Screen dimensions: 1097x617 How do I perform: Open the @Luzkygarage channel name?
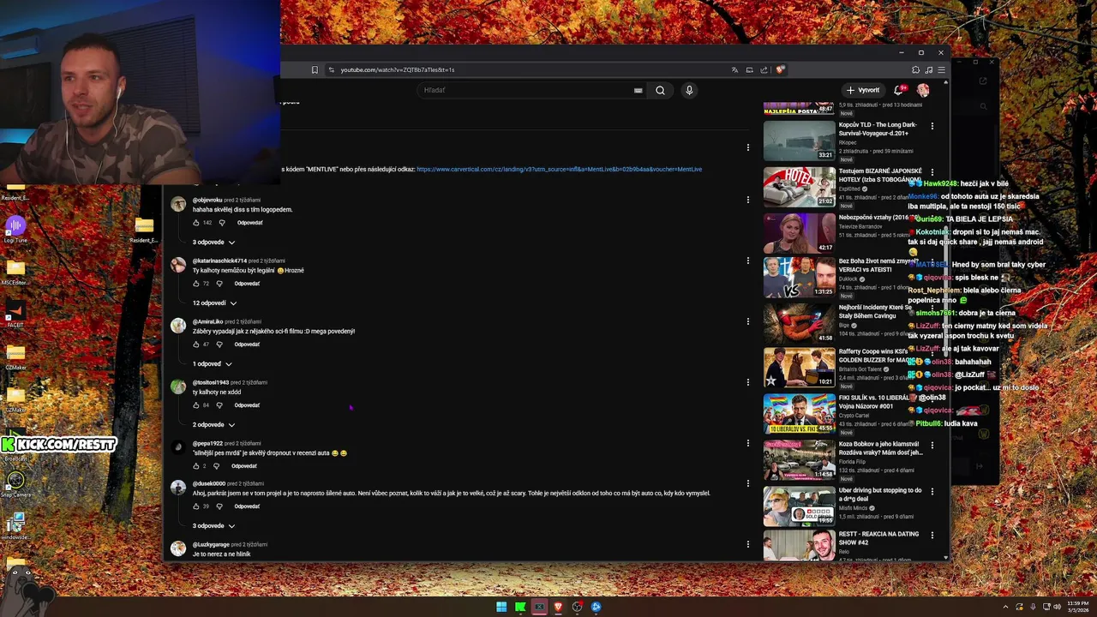(210, 545)
